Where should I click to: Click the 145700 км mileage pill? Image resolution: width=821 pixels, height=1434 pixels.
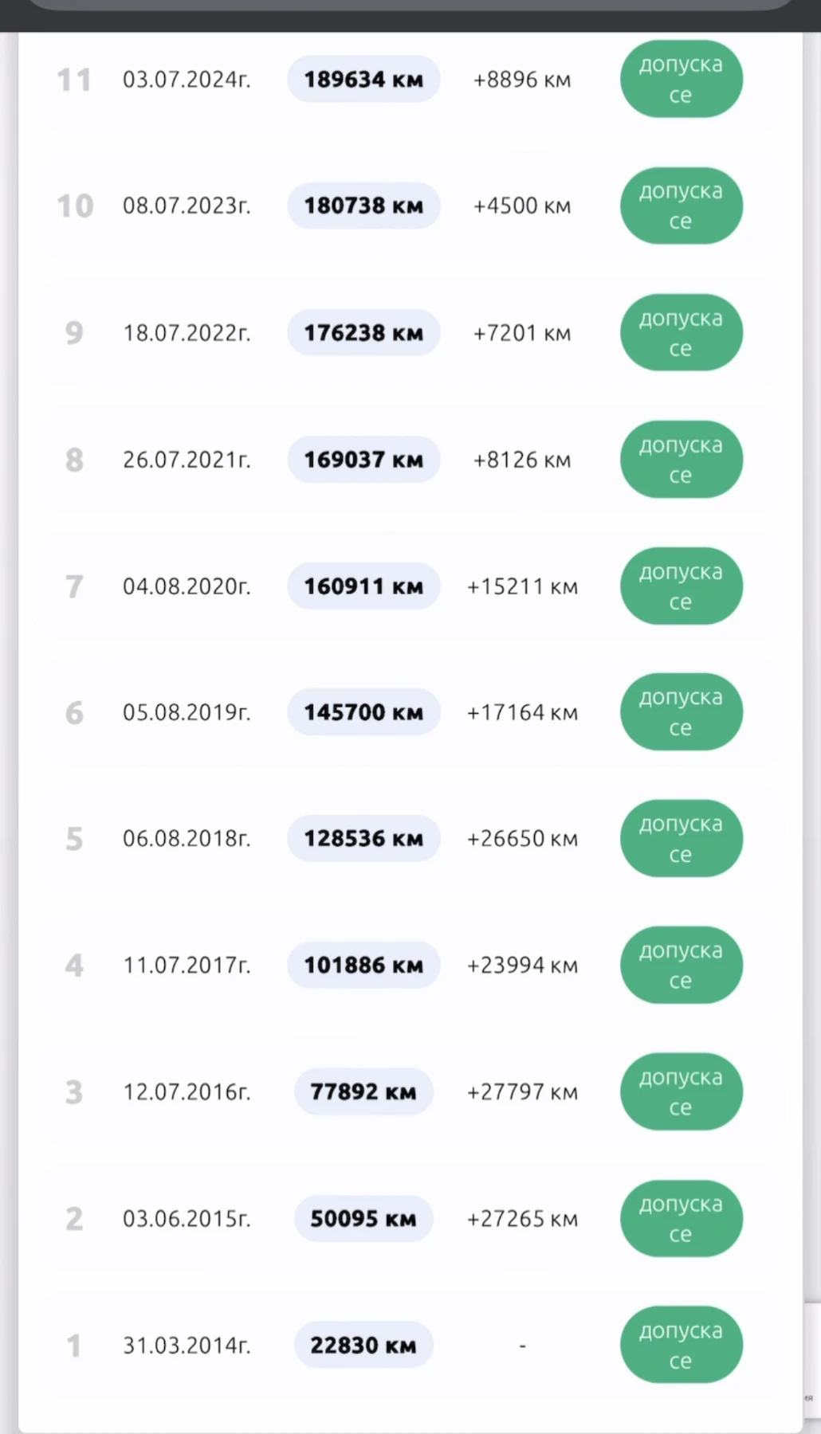point(363,711)
